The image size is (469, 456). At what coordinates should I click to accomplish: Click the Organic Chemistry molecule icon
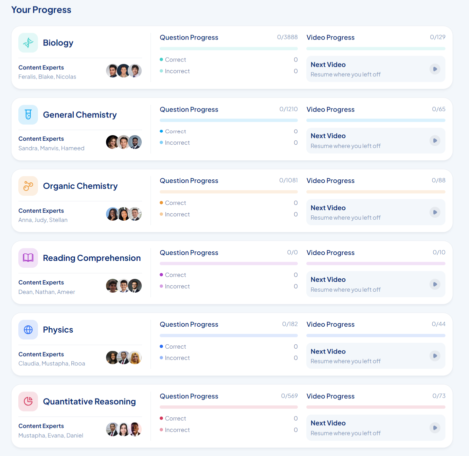(x=28, y=186)
